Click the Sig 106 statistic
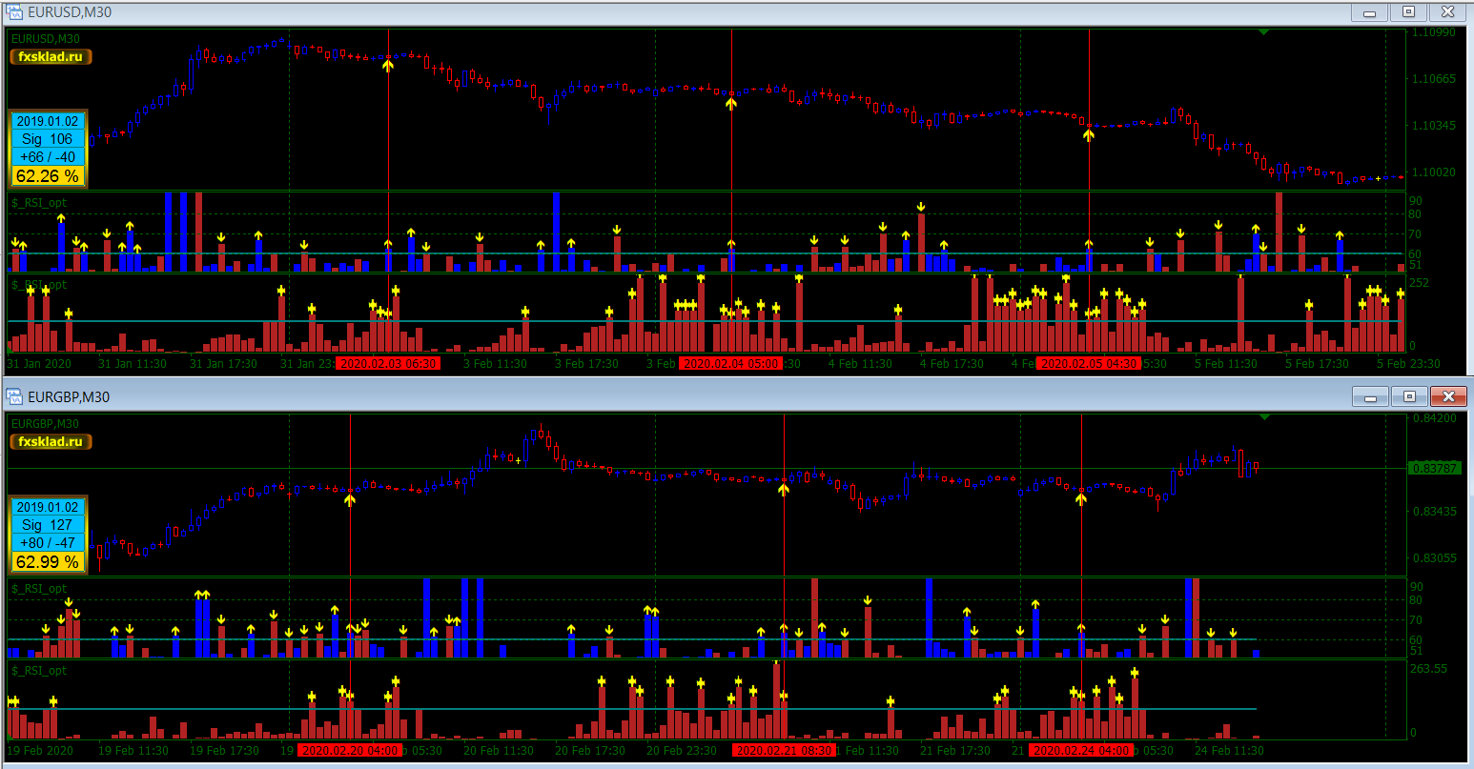The width and height of the screenshot is (1474, 769). (48, 139)
